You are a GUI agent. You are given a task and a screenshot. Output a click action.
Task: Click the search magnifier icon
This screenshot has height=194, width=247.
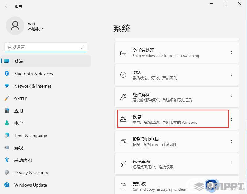(x=83, y=47)
